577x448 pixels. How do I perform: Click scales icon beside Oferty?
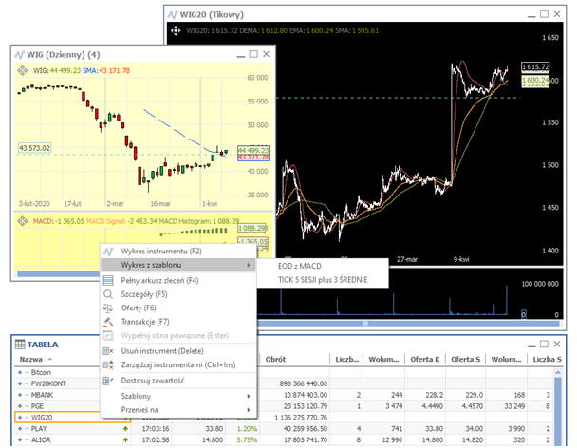tap(108, 308)
